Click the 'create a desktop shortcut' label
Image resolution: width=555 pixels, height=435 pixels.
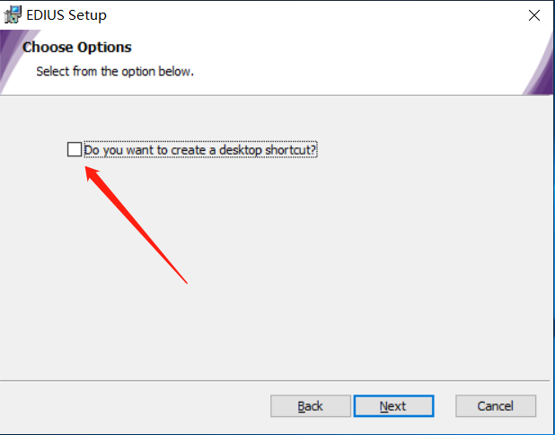[x=200, y=150]
